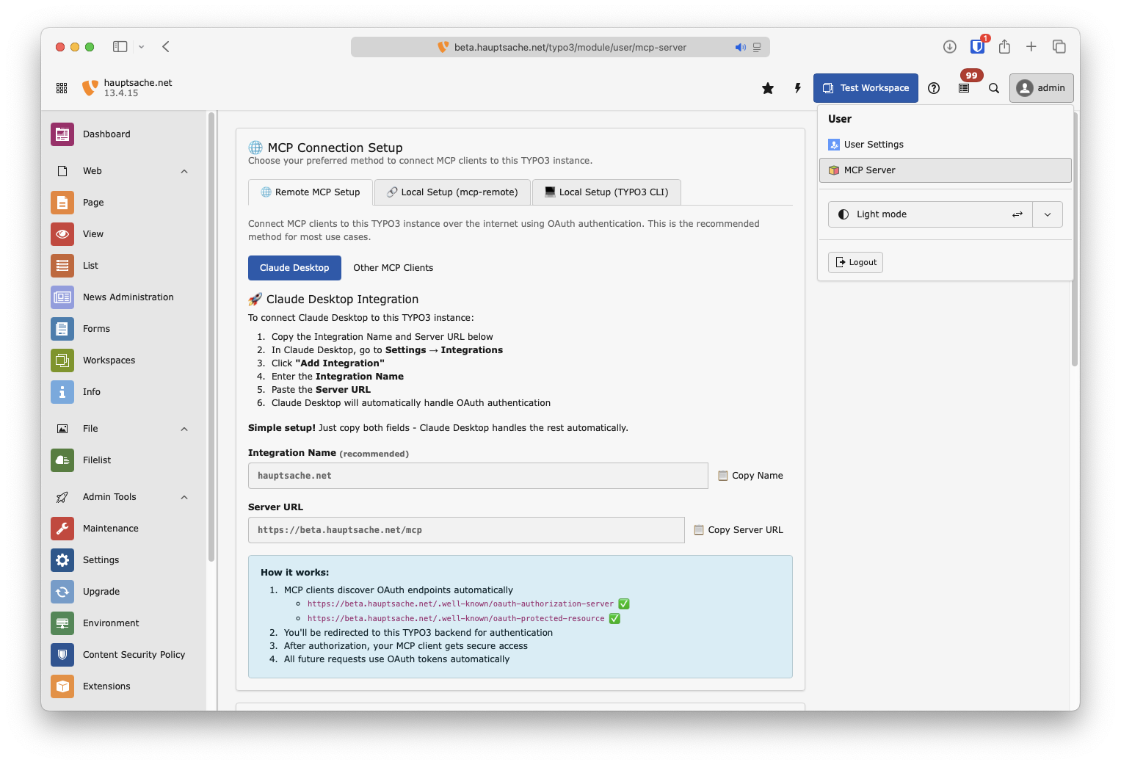1121x765 pixels.
Task: Click the bookmarks star icon
Action: tap(768, 88)
